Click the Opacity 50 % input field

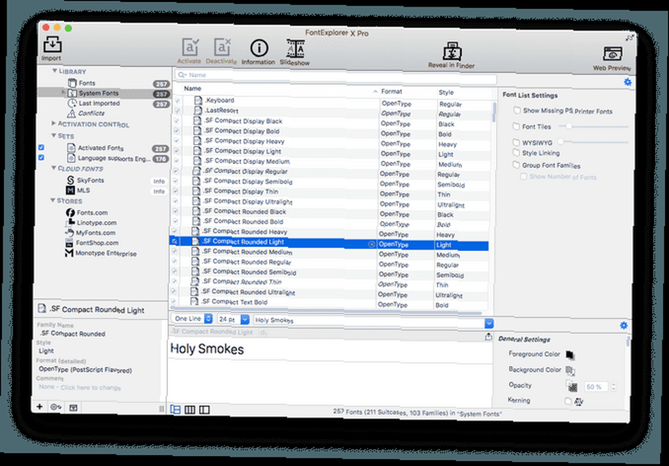click(x=595, y=386)
